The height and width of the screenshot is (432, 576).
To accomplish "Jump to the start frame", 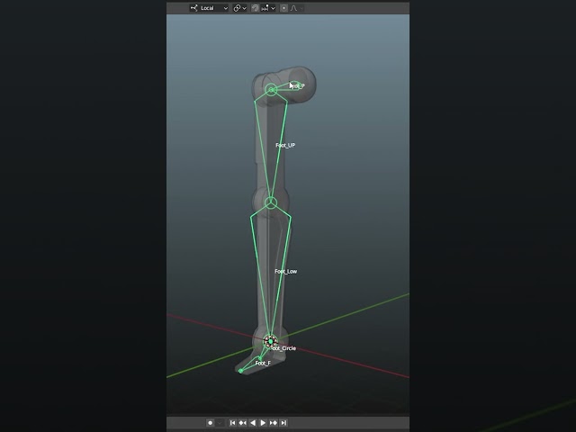I will pos(232,423).
